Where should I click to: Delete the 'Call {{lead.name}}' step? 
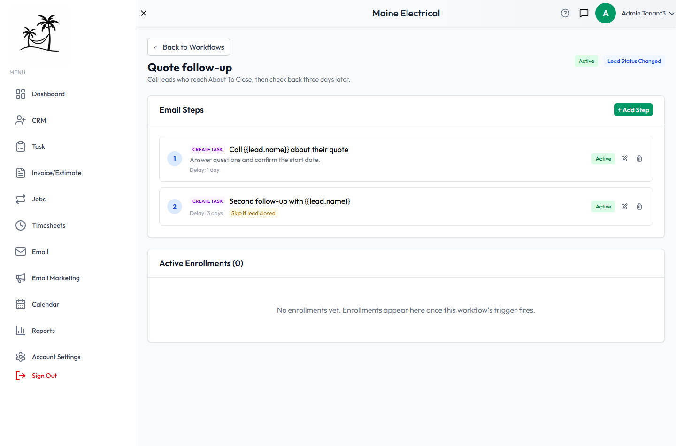point(639,159)
